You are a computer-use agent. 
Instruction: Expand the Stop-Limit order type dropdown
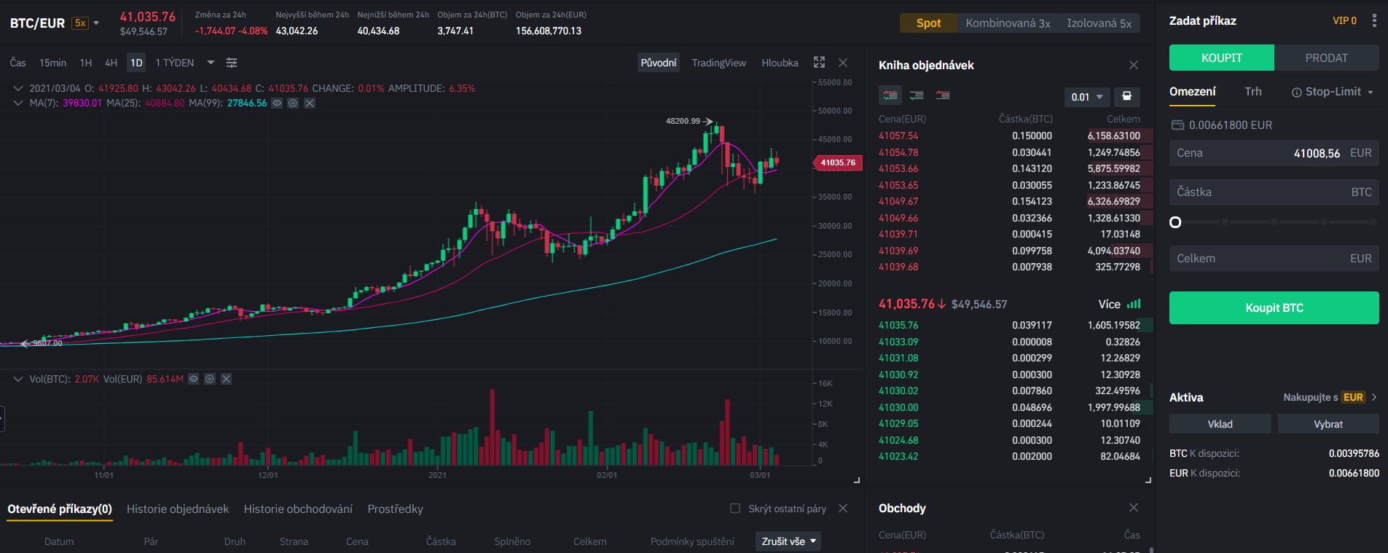tap(1333, 92)
